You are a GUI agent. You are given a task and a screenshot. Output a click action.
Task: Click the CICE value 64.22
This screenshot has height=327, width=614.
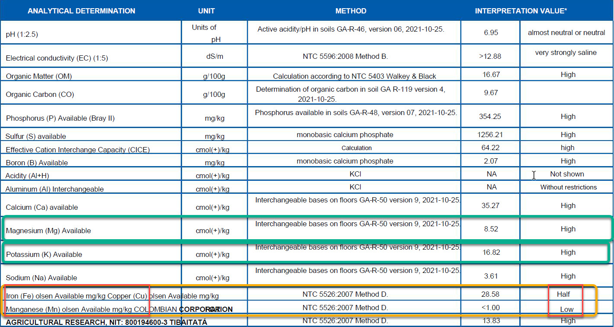[491, 147]
